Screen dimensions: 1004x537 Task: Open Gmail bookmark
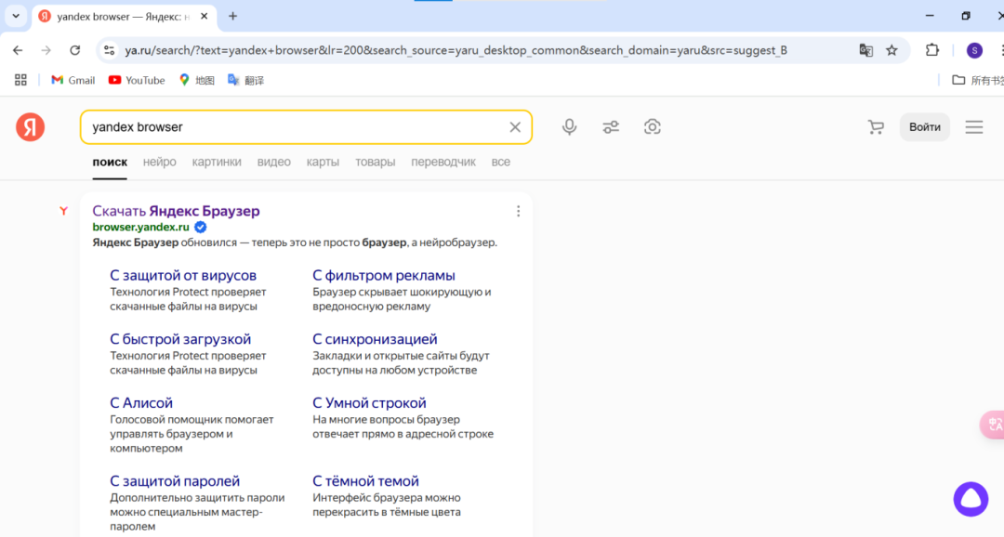pos(73,80)
